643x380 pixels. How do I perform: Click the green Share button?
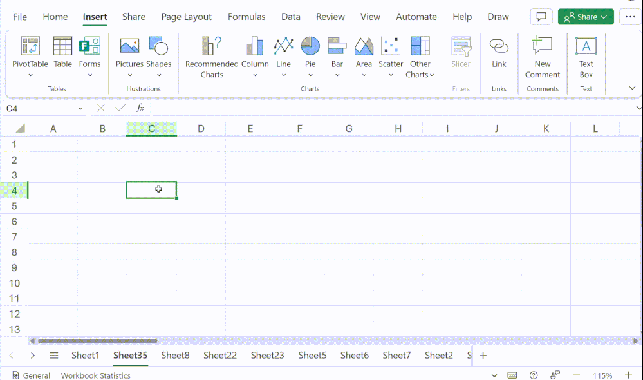586,17
